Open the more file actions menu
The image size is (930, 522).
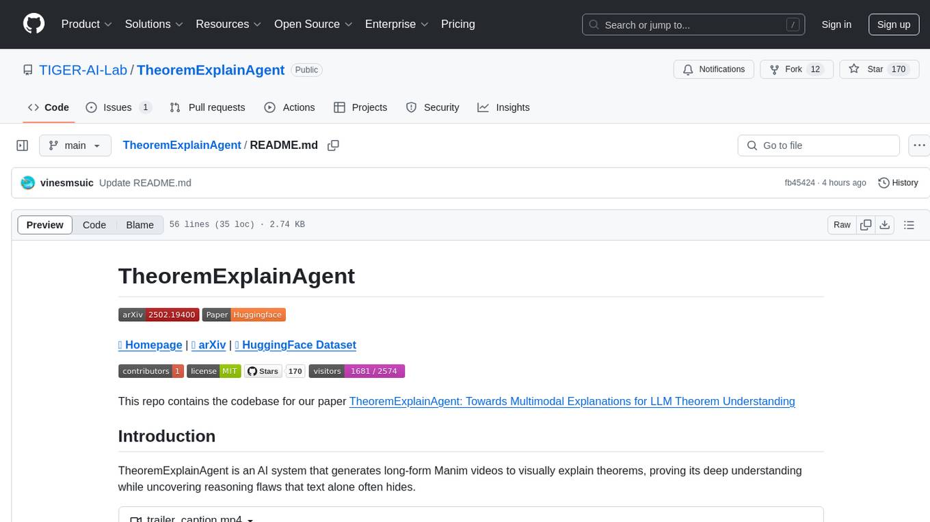tap(919, 146)
